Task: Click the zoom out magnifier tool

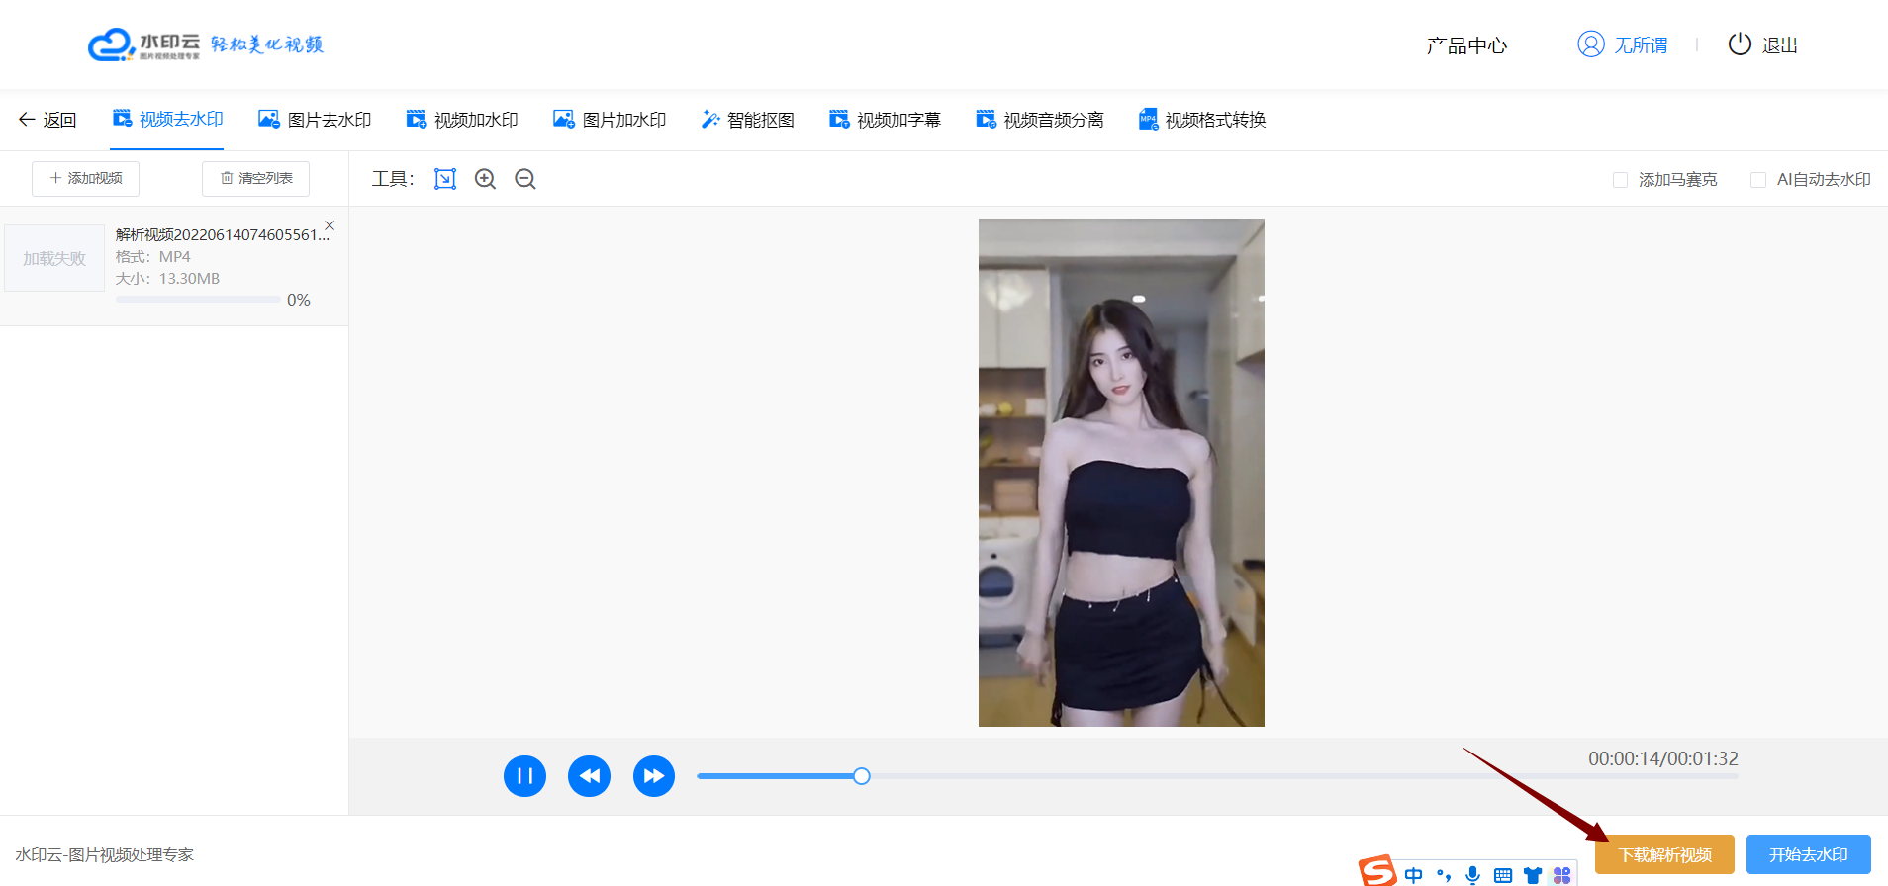Action: click(x=525, y=179)
